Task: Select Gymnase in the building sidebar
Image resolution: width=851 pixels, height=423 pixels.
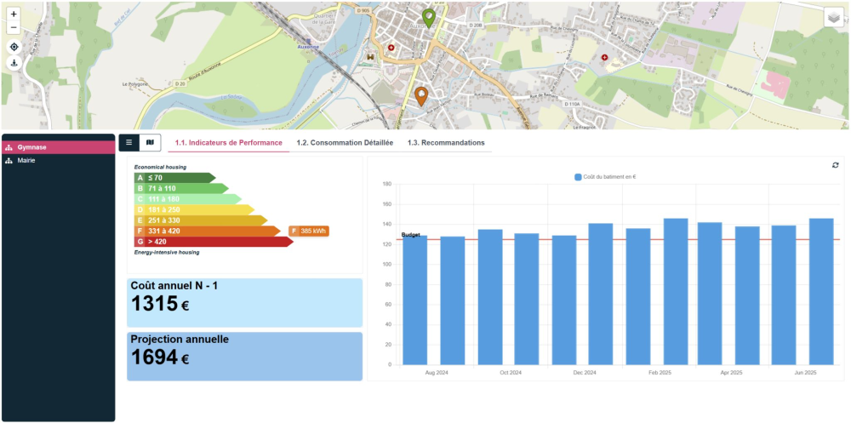Action: (58, 147)
